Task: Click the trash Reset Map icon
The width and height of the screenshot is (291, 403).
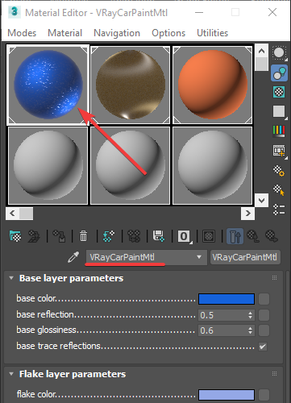Action: (84, 236)
